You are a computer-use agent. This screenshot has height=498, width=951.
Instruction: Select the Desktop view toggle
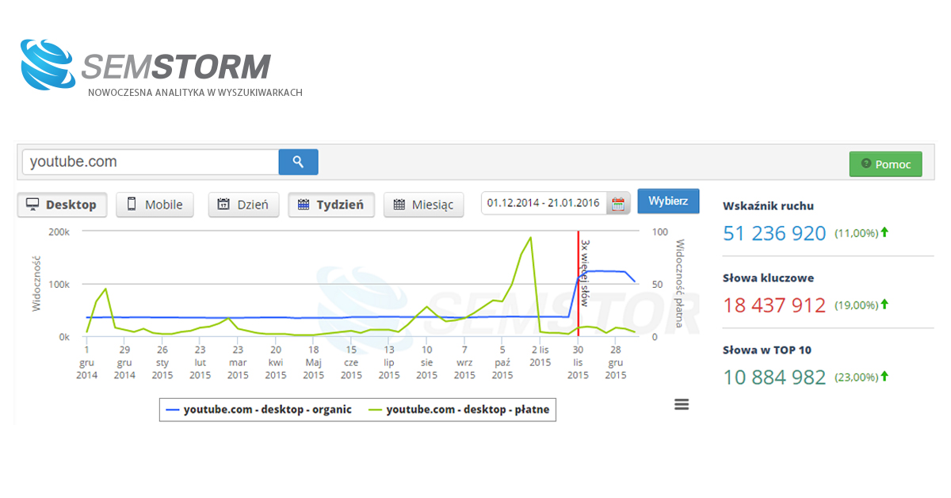coord(62,205)
